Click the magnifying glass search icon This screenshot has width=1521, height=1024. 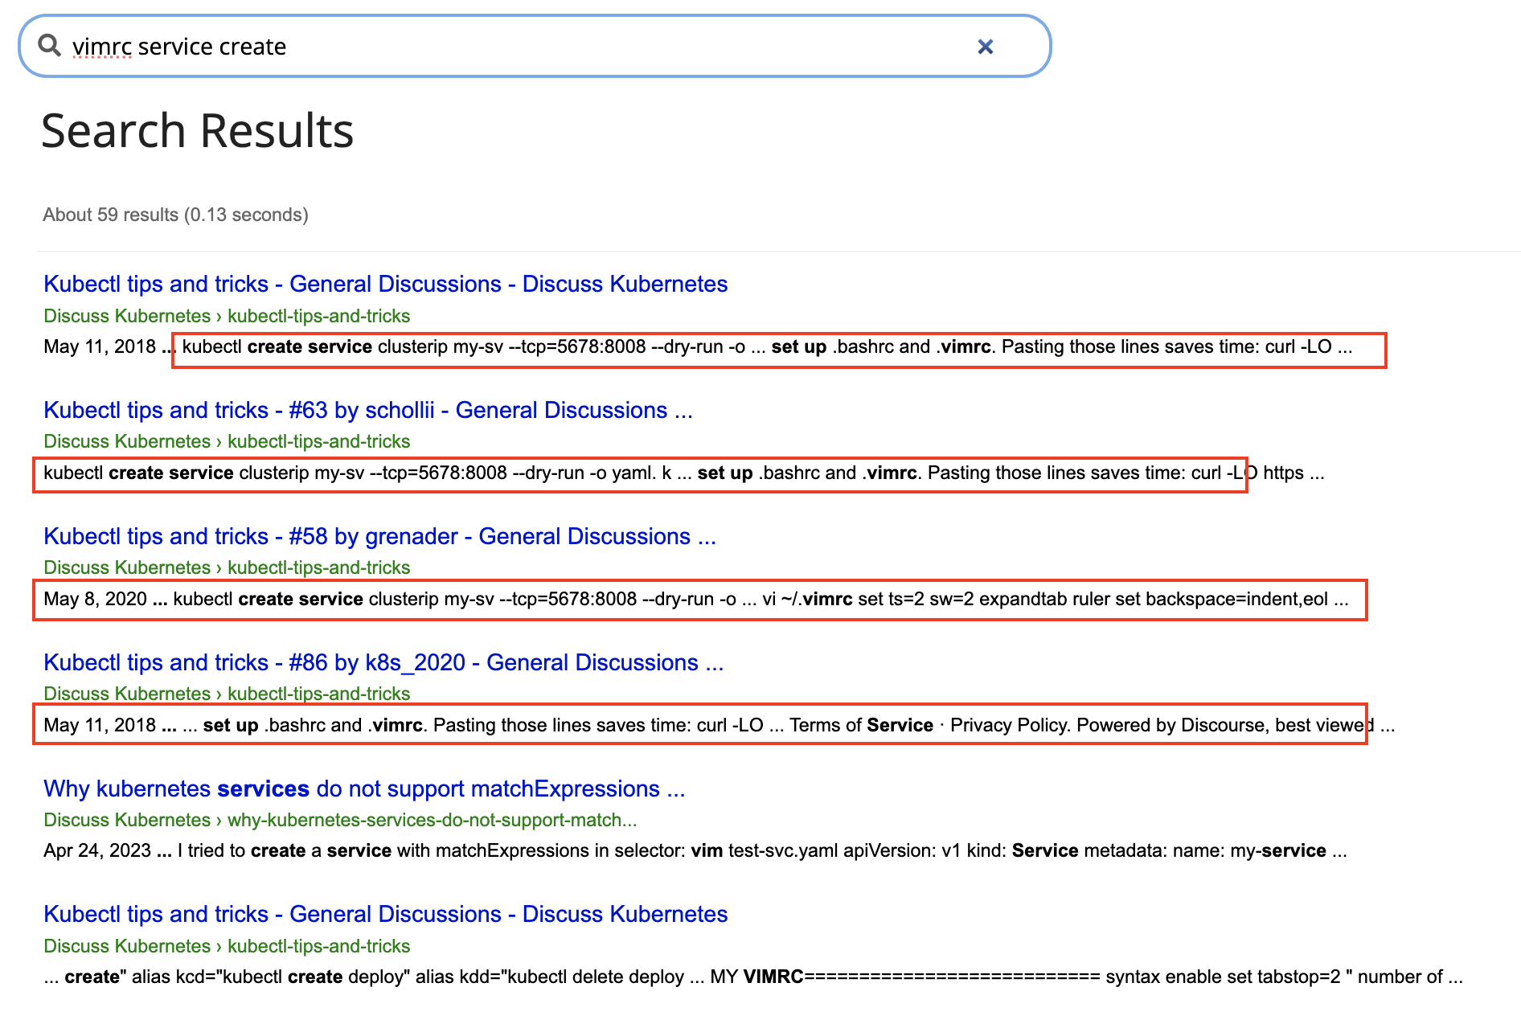(50, 46)
